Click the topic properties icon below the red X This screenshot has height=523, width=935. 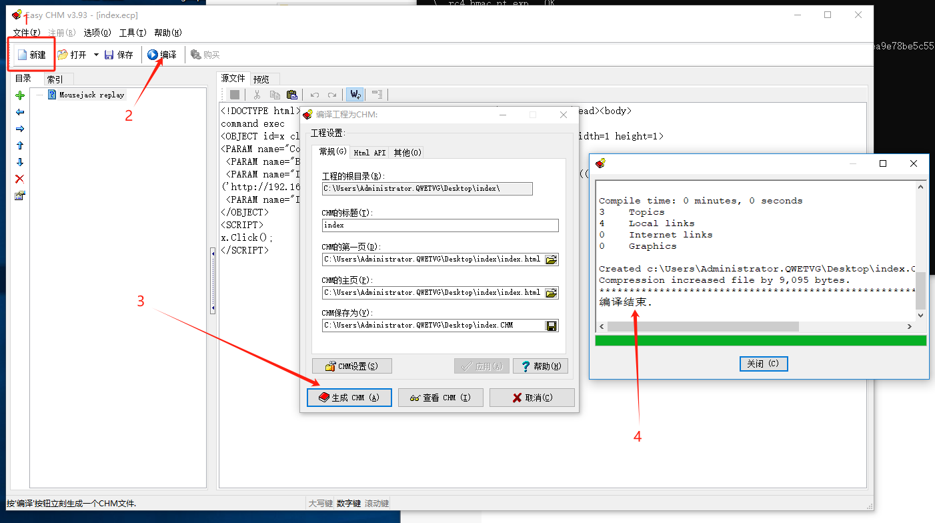[20, 195]
